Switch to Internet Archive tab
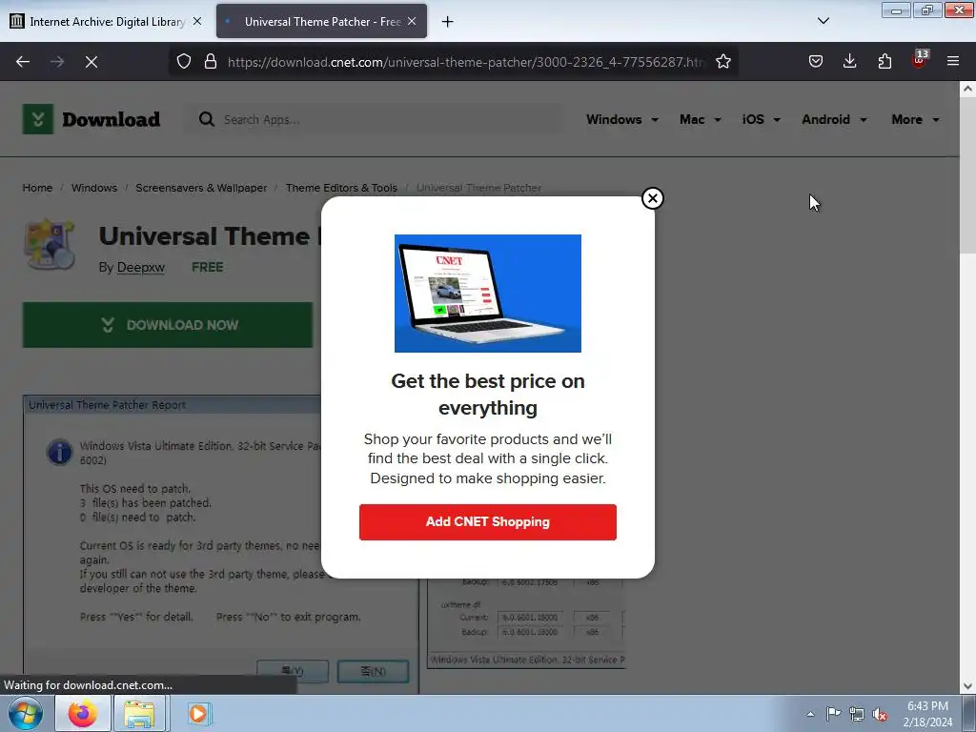Screen dimensions: 976x732 pos(107,22)
